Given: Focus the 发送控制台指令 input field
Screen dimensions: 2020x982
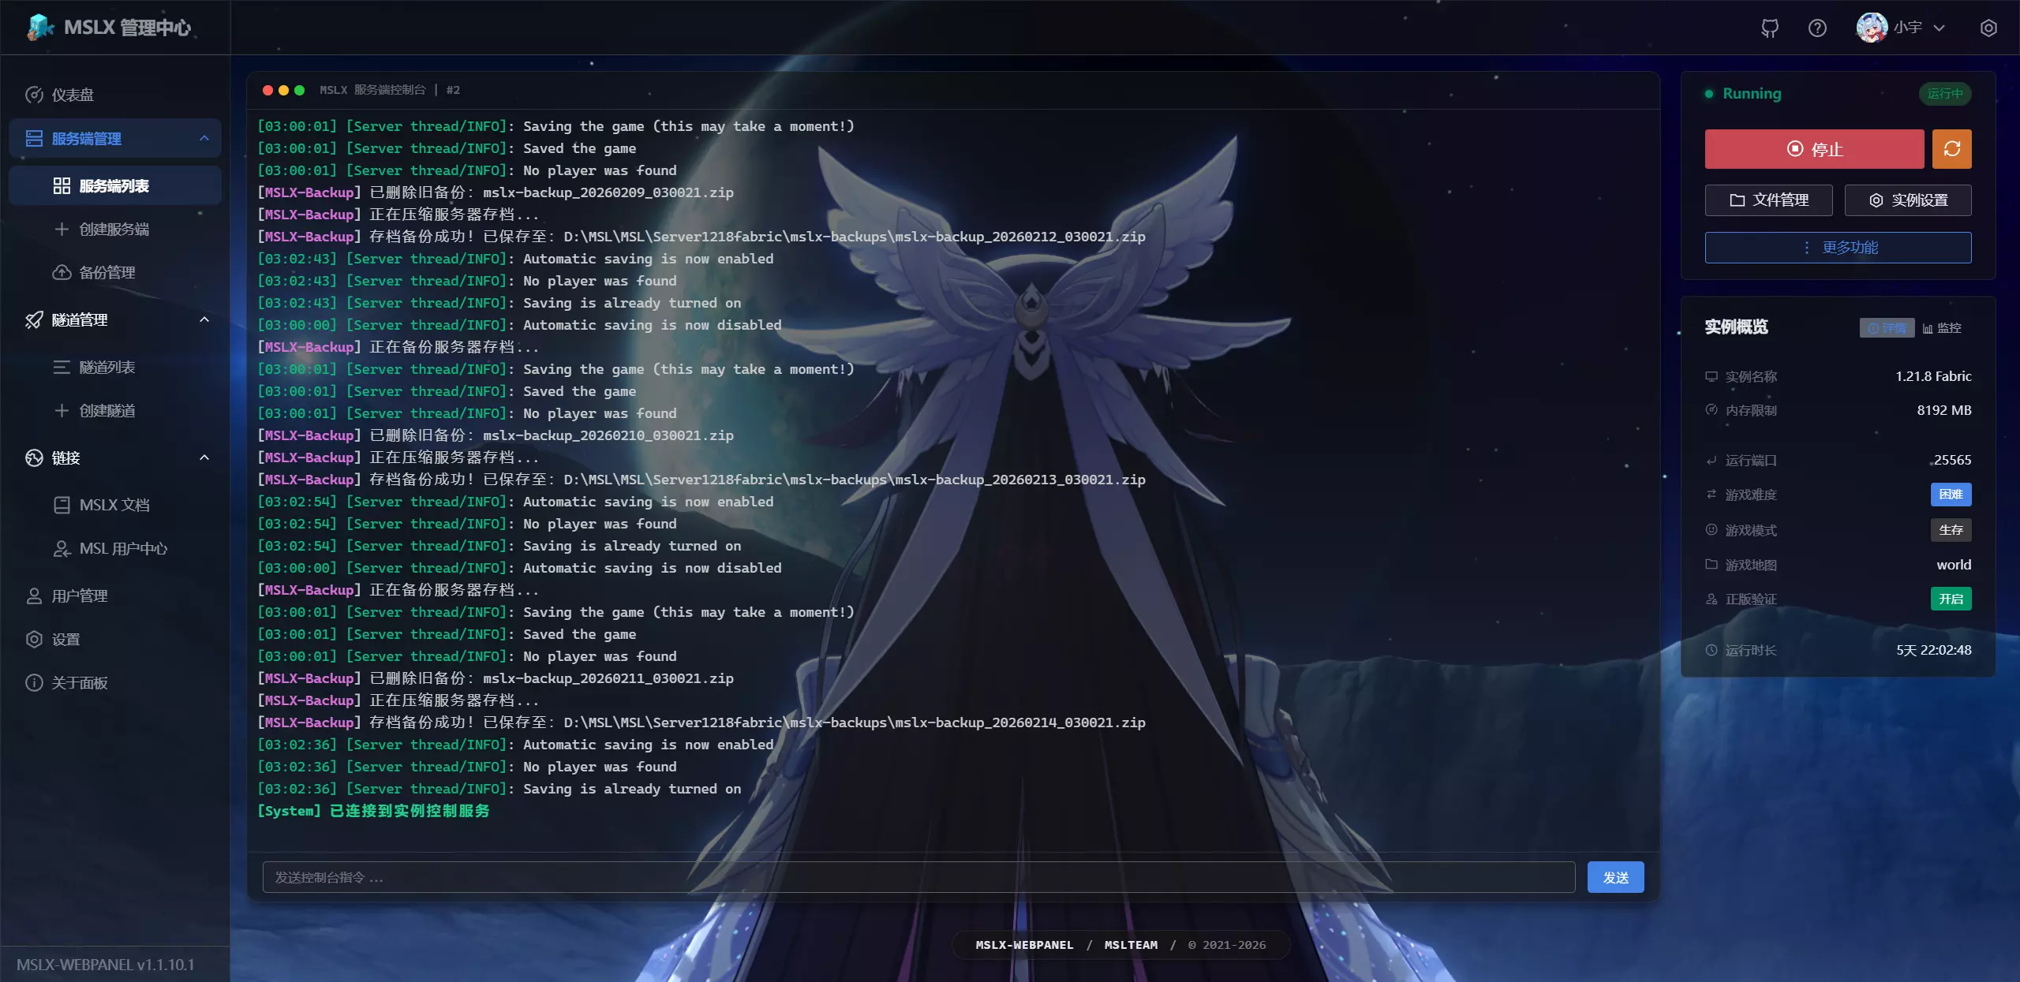Looking at the screenshot, I should [918, 878].
